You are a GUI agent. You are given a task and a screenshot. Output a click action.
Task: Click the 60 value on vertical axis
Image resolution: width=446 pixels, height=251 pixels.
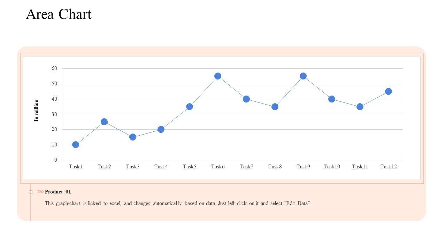point(54,68)
